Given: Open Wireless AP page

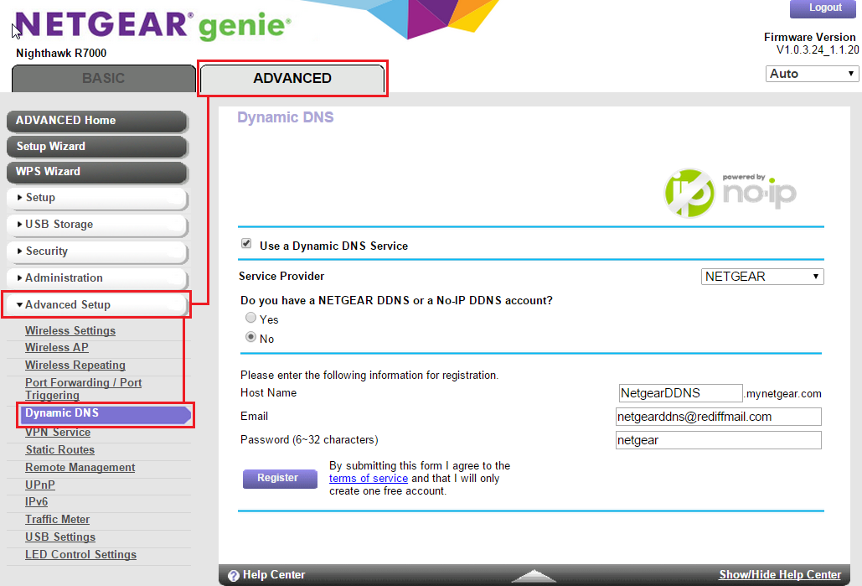Looking at the screenshot, I should click(x=57, y=348).
